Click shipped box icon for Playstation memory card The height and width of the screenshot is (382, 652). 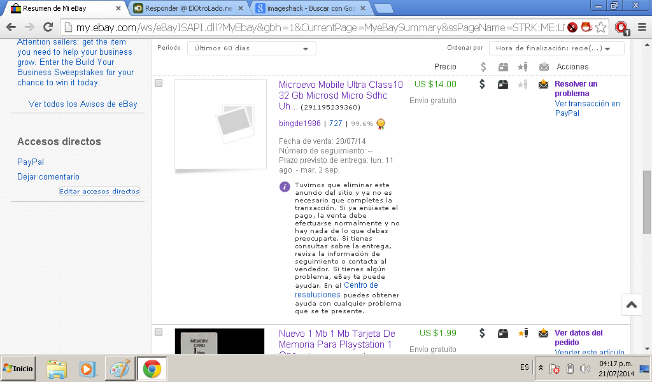pyautogui.click(x=503, y=334)
